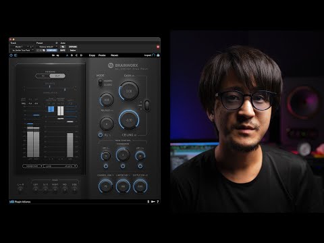Viewport: 324px width, 243px height.
Task: Toggle the plugin power icon
Action: point(11,55)
